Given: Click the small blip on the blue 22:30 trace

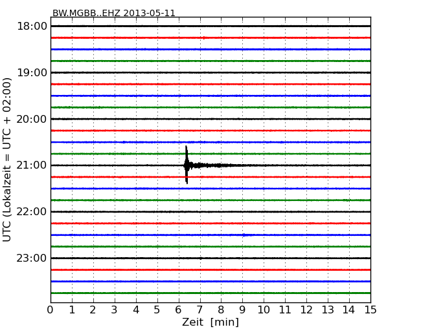Looking at the screenshot, I should pos(244,235).
